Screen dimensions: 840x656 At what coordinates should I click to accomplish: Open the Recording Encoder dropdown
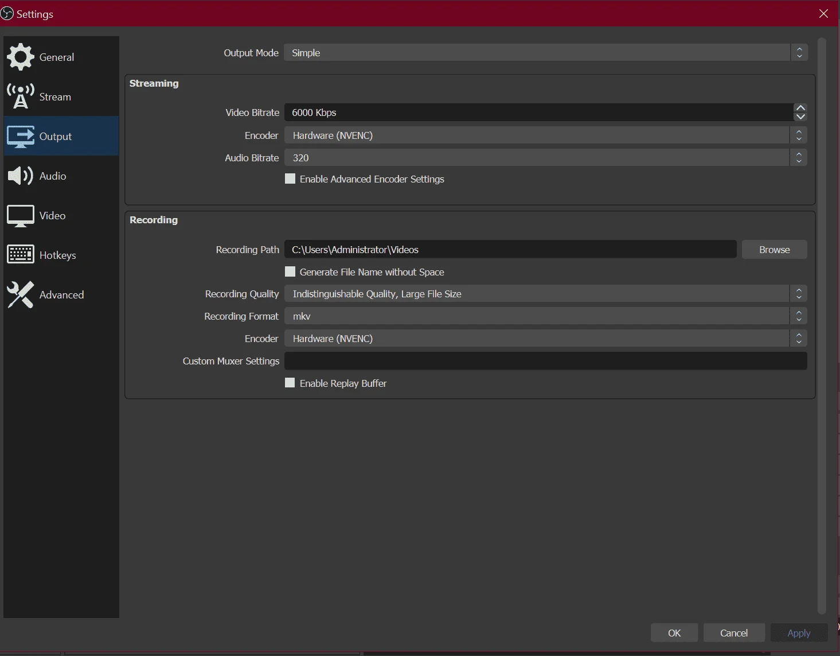click(x=546, y=339)
